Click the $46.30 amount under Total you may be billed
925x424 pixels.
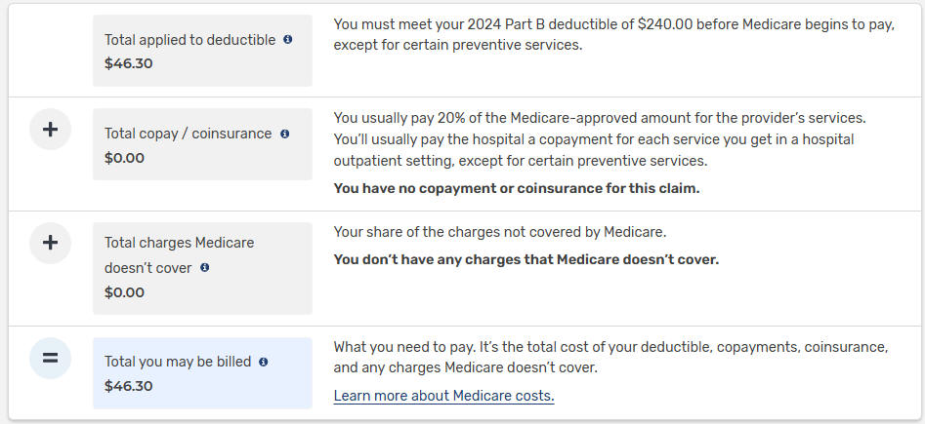click(129, 386)
